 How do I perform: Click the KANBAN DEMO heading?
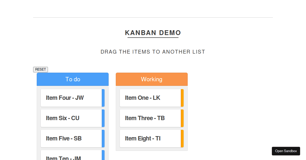coord(153,33)
